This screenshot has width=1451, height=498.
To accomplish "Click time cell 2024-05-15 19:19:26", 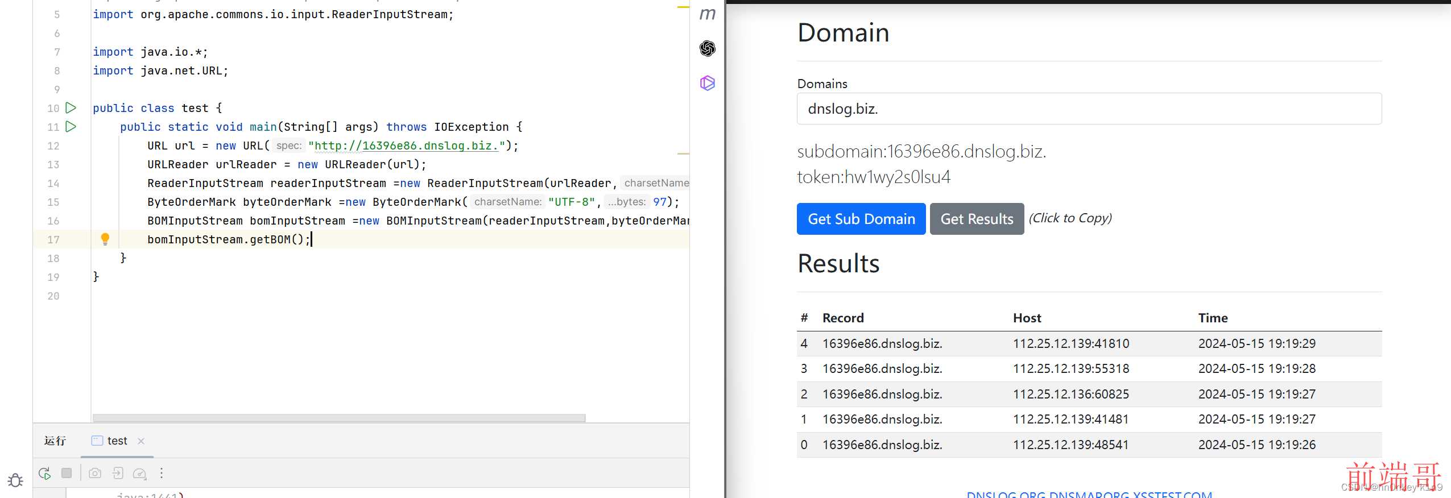I will (1257, 445).
